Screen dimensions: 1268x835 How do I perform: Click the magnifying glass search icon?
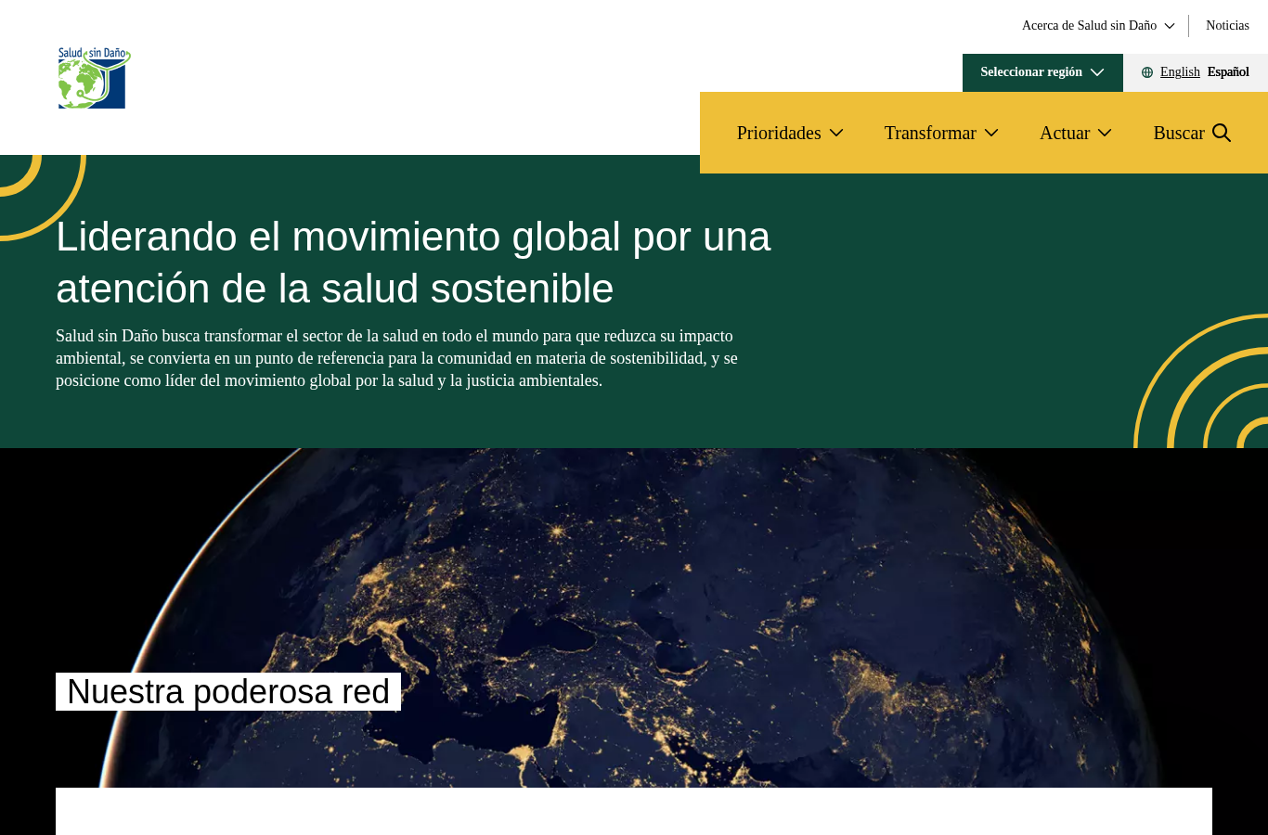coord(1222,133)
